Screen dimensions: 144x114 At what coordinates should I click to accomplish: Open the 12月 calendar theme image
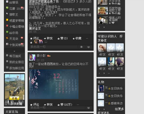pos(54,84)
